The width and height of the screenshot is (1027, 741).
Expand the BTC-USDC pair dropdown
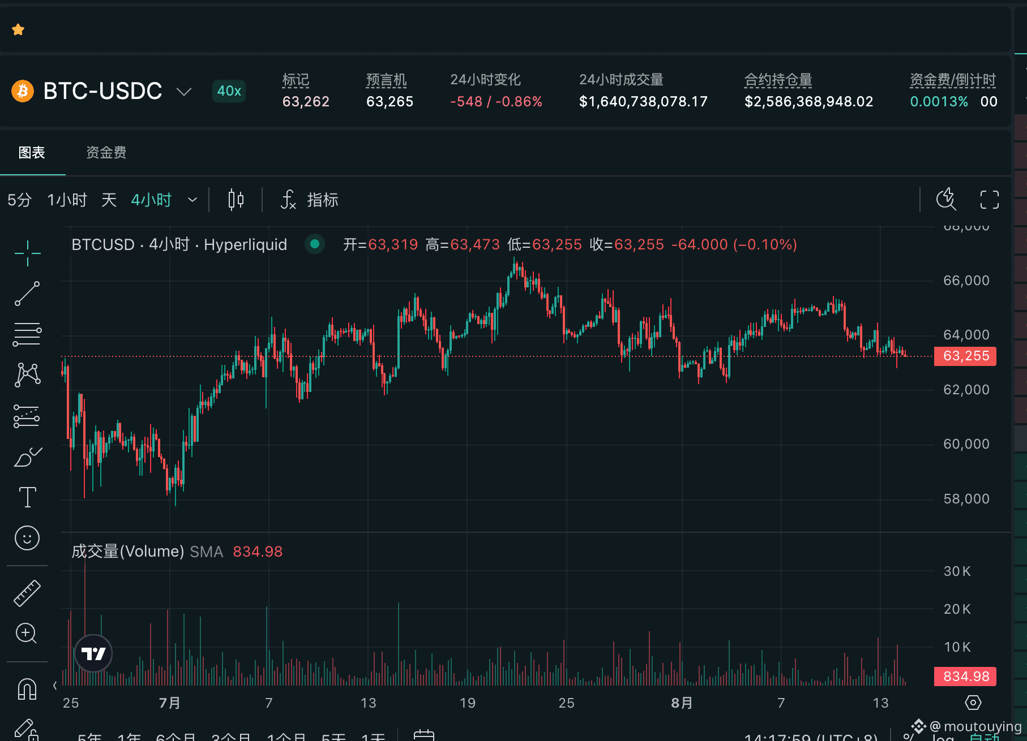184,91
